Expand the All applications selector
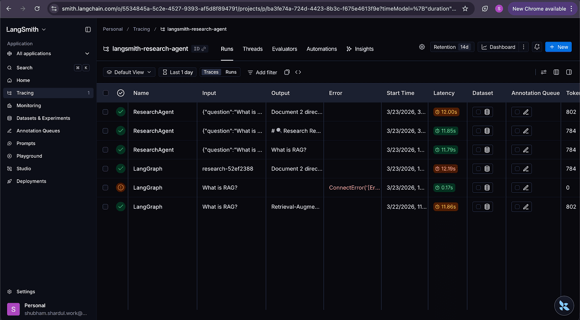The image size is (580, 320). pos(48,53)
